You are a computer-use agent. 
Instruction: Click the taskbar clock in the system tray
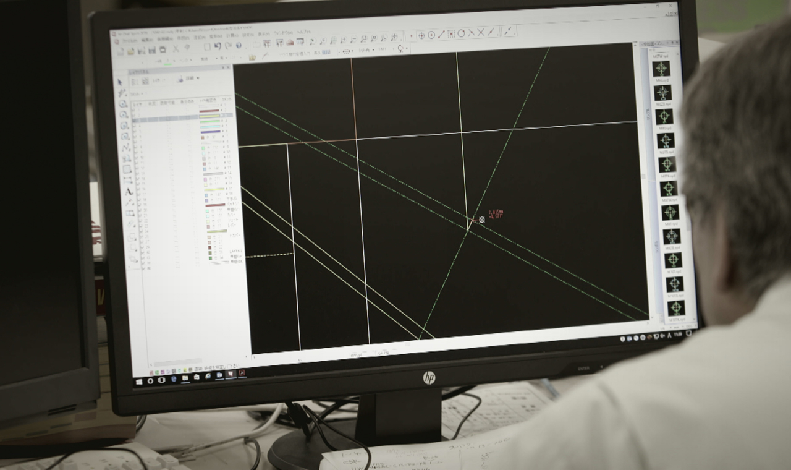[x=678, y=334]
